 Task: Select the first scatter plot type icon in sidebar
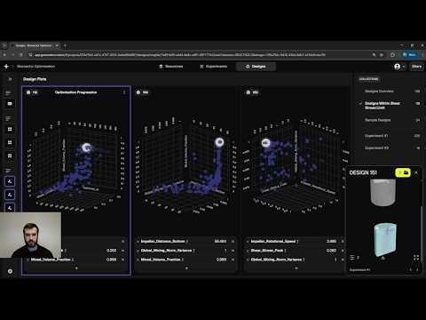coord(10,181)
